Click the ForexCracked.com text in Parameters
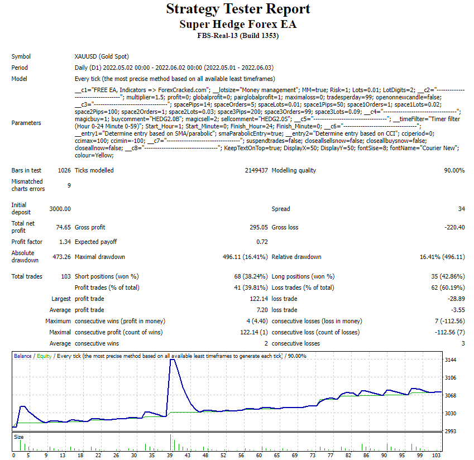Viewport: 474px width, 460px height. coord(183,89)
